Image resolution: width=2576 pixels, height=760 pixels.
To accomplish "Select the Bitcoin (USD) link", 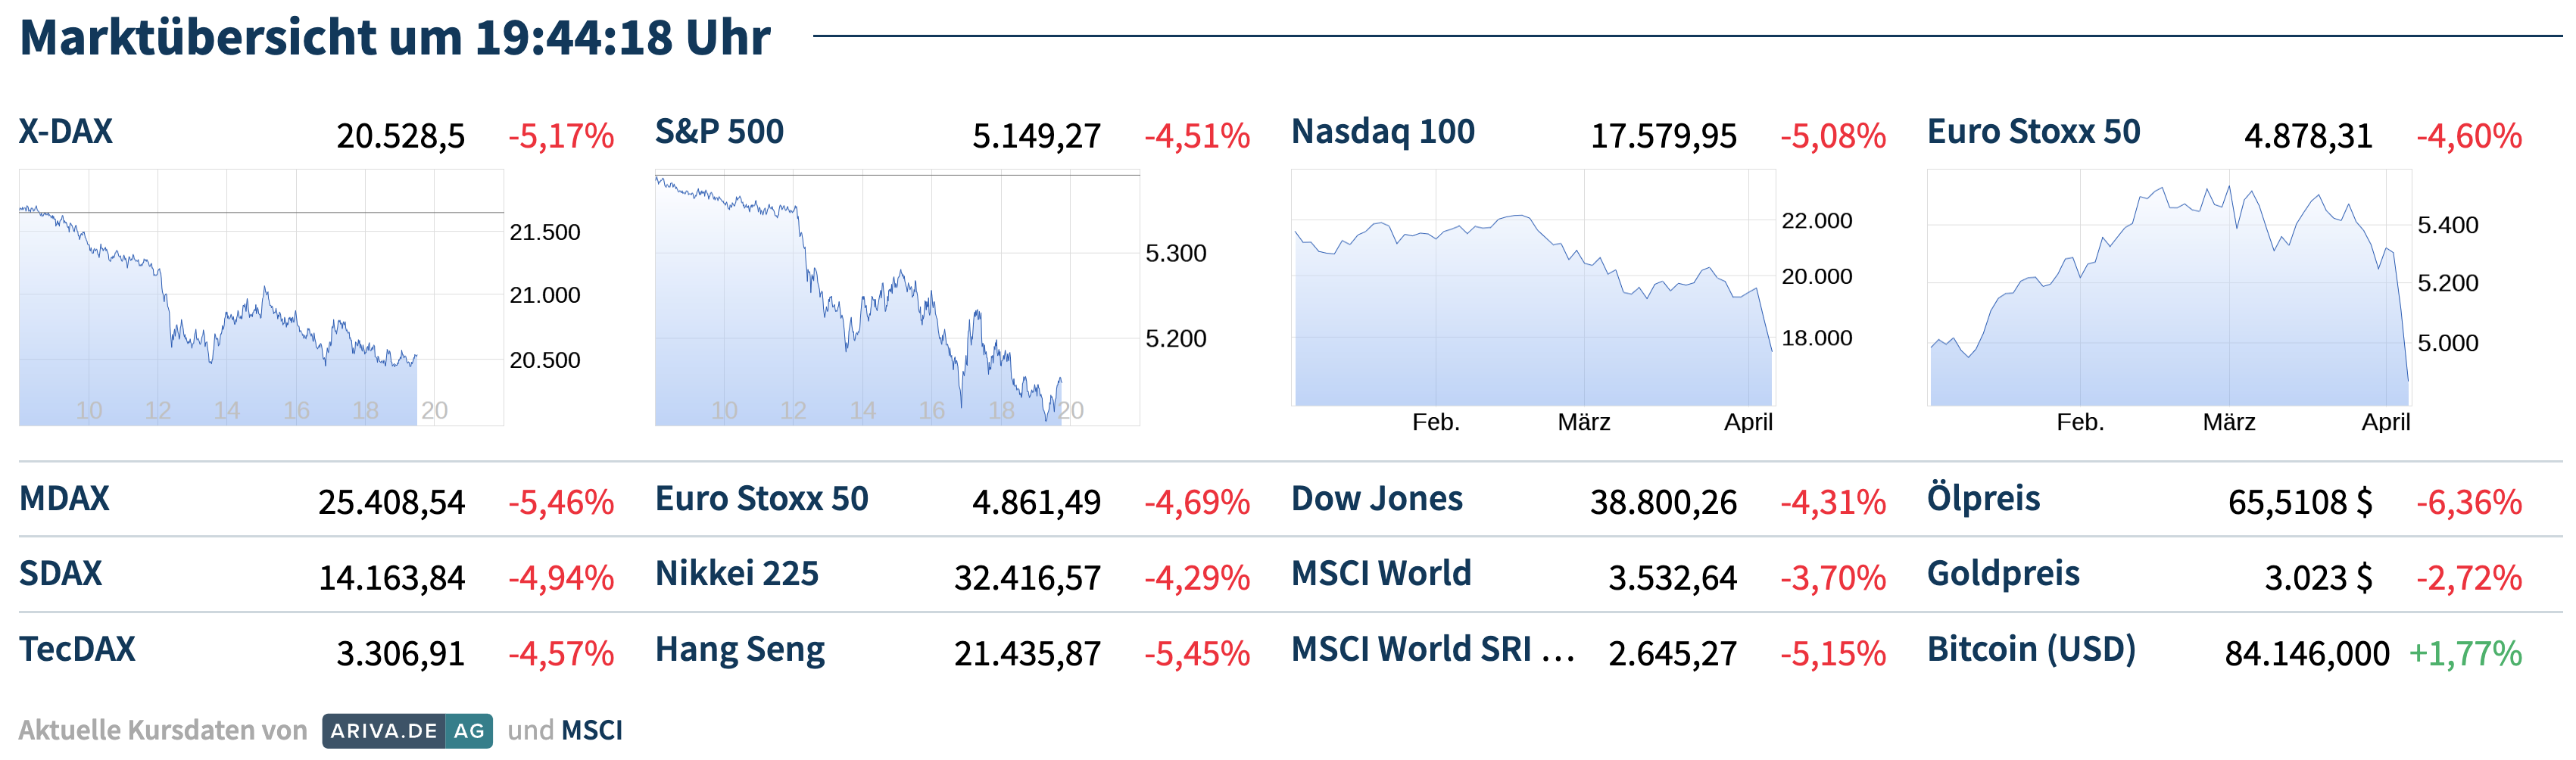I will [x=2031, y=650].
